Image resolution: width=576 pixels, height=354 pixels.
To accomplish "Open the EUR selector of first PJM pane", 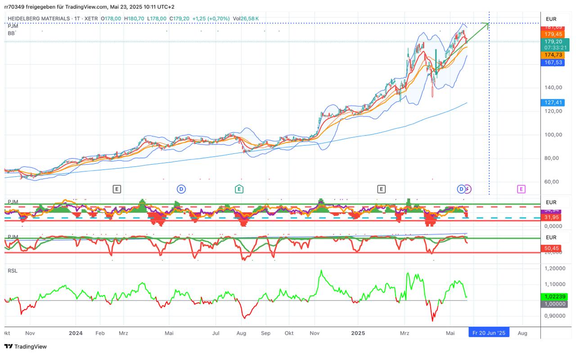I will 551,202.
